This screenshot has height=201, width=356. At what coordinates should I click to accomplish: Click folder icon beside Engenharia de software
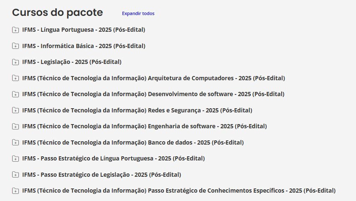pyautogui.click(x=15, y=126)
